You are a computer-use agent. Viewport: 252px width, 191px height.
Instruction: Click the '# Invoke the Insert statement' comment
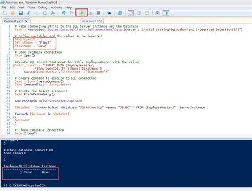tap(41, 91)
